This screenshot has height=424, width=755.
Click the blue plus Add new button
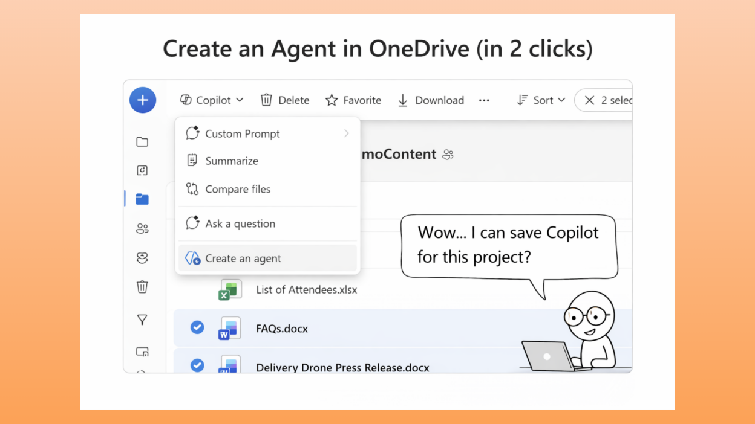(x=143, y=100)
